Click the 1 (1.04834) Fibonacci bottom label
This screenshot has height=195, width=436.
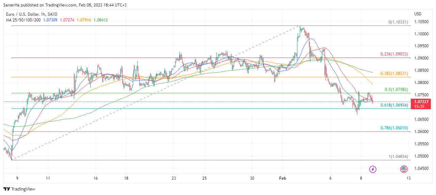point(398,157)
